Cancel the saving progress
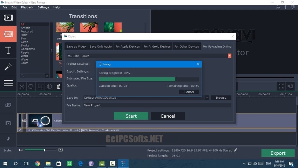This screenshot has height=168, width=298. tap(189, 92)
